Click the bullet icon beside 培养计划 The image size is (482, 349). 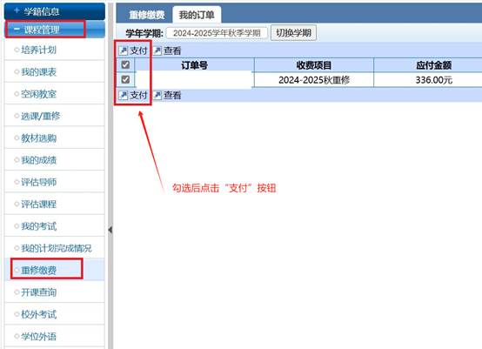pos(17,50)
